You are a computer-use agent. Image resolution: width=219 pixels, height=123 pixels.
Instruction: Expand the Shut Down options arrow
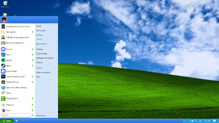coord(56,116)
